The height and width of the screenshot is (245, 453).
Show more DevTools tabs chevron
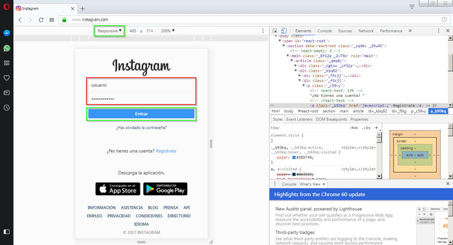[x=410, y=31]
